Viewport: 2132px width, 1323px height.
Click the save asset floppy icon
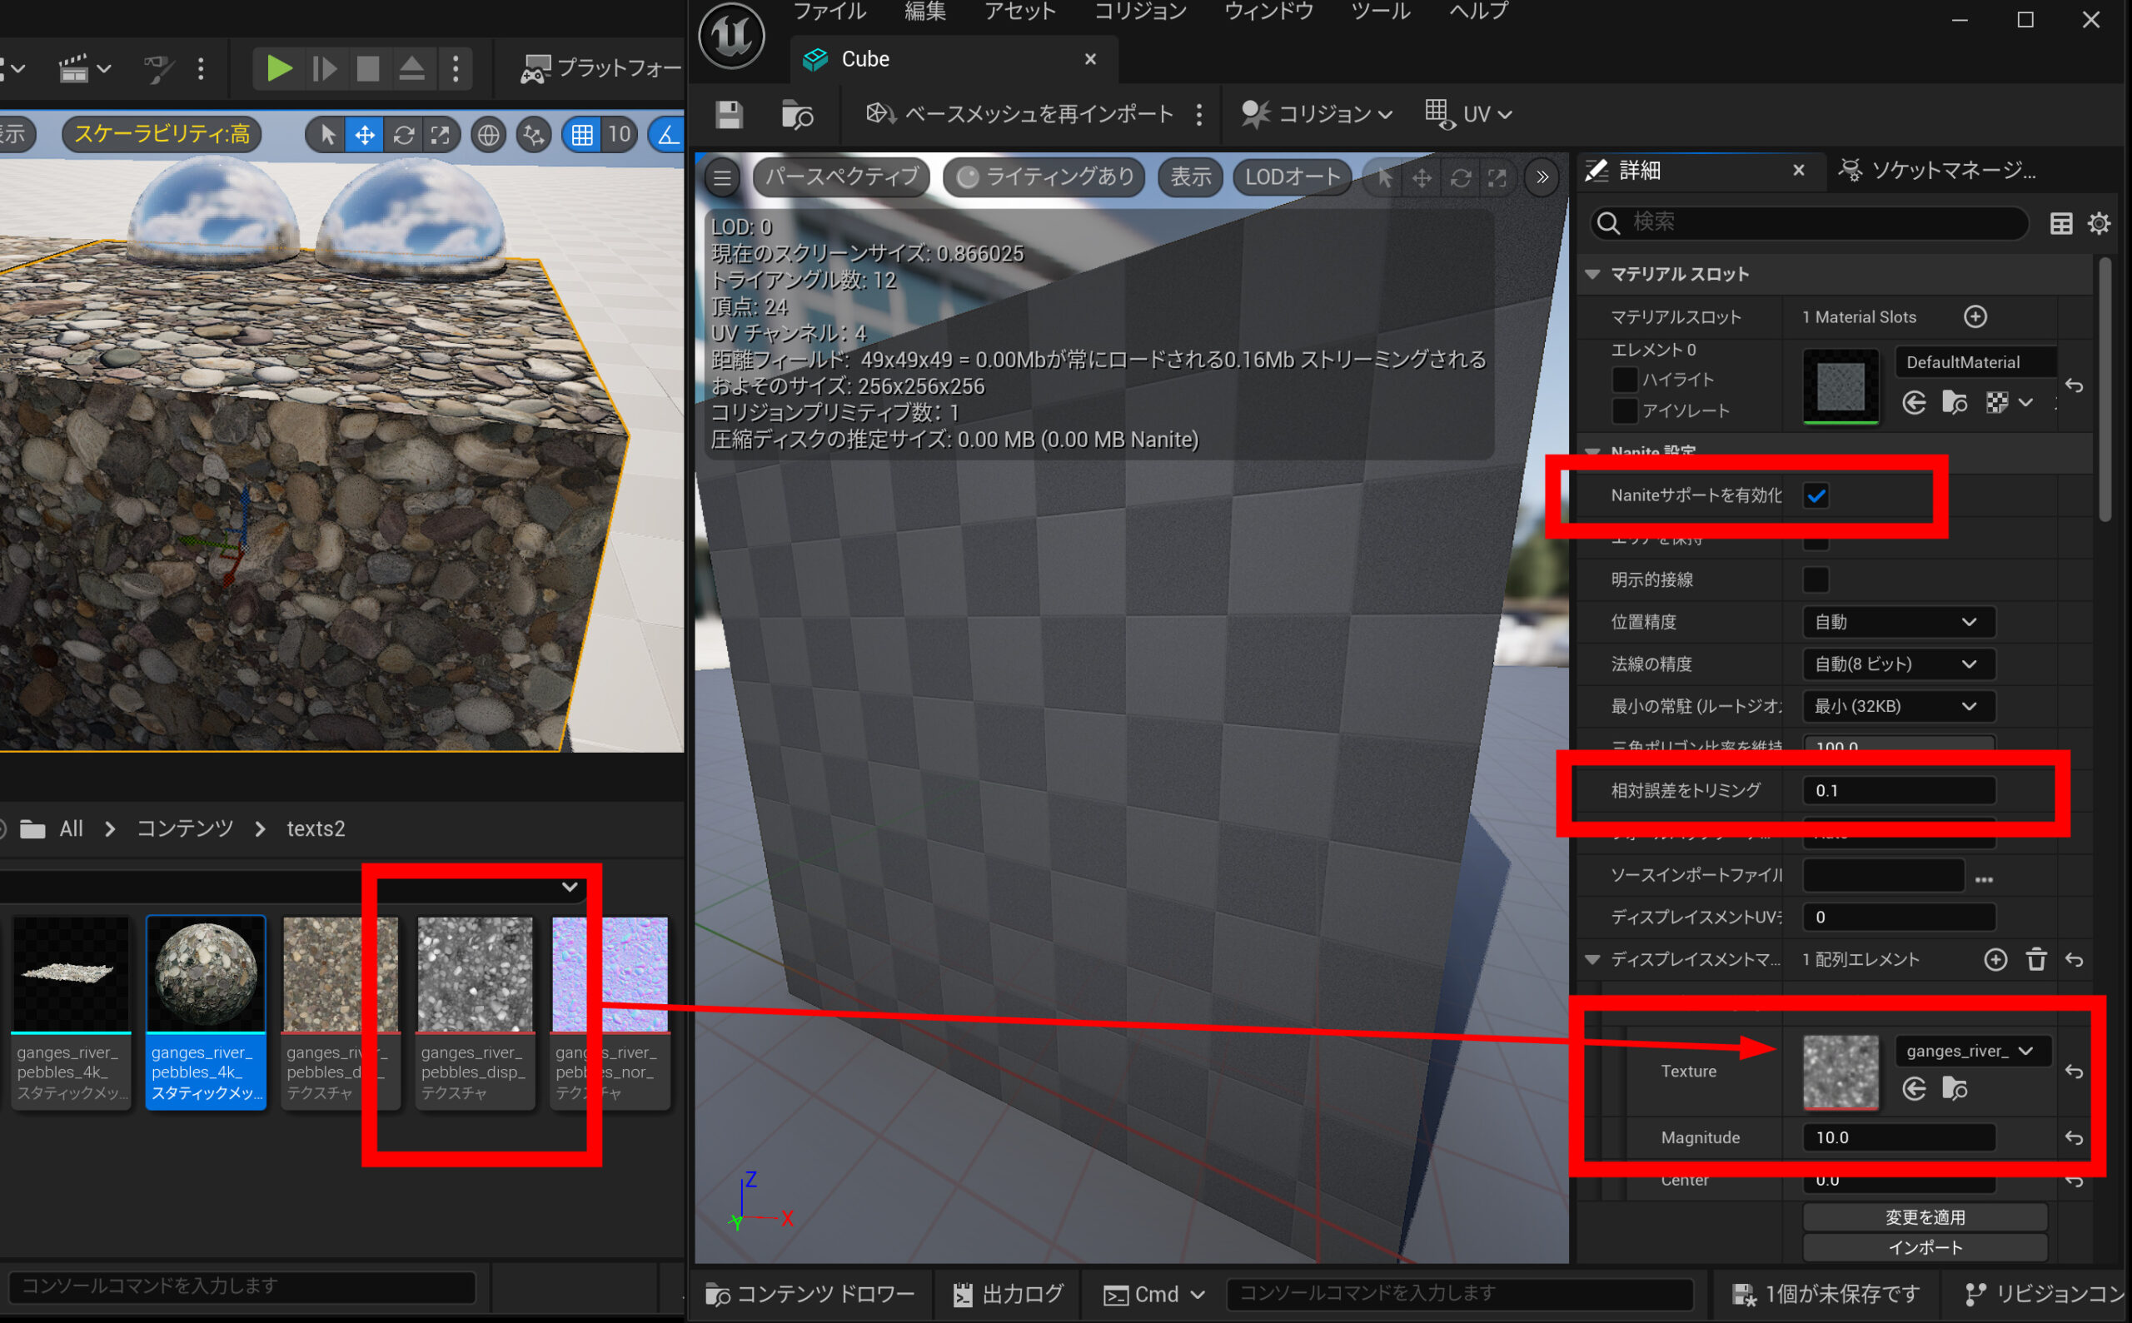click(x=729, y=115)
